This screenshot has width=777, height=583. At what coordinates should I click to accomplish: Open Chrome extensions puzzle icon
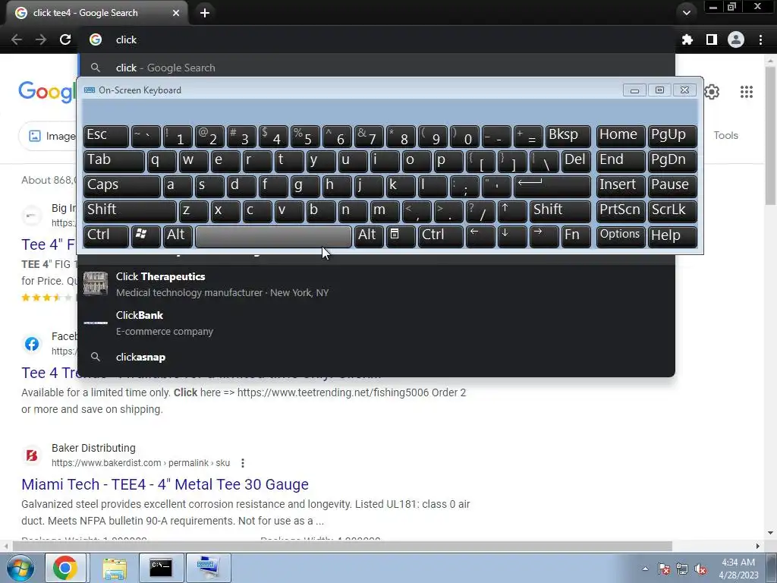click(687, 39)
